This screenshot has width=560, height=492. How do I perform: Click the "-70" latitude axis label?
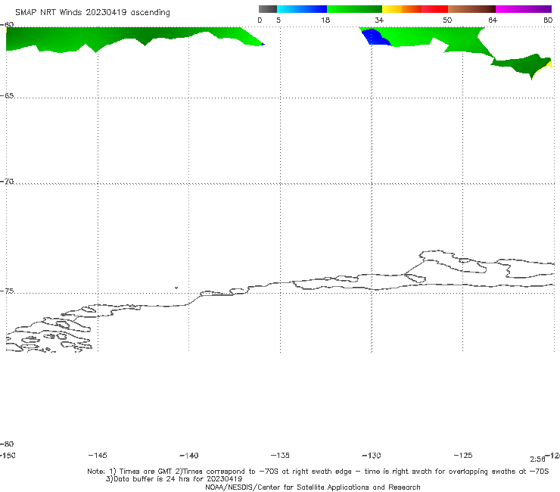tap(7, 182)
